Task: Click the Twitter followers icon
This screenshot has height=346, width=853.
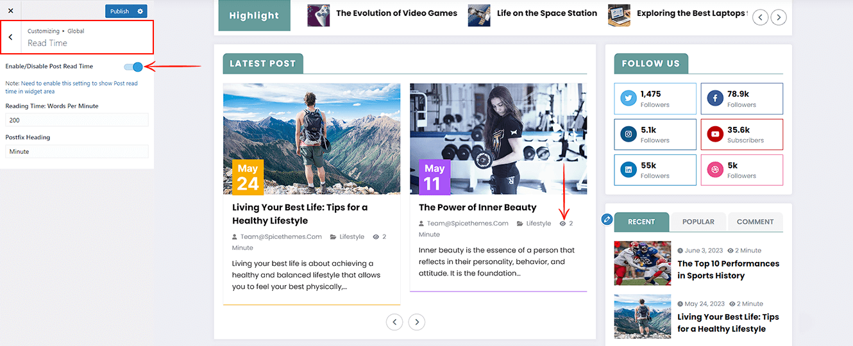Action: point(629,99)
